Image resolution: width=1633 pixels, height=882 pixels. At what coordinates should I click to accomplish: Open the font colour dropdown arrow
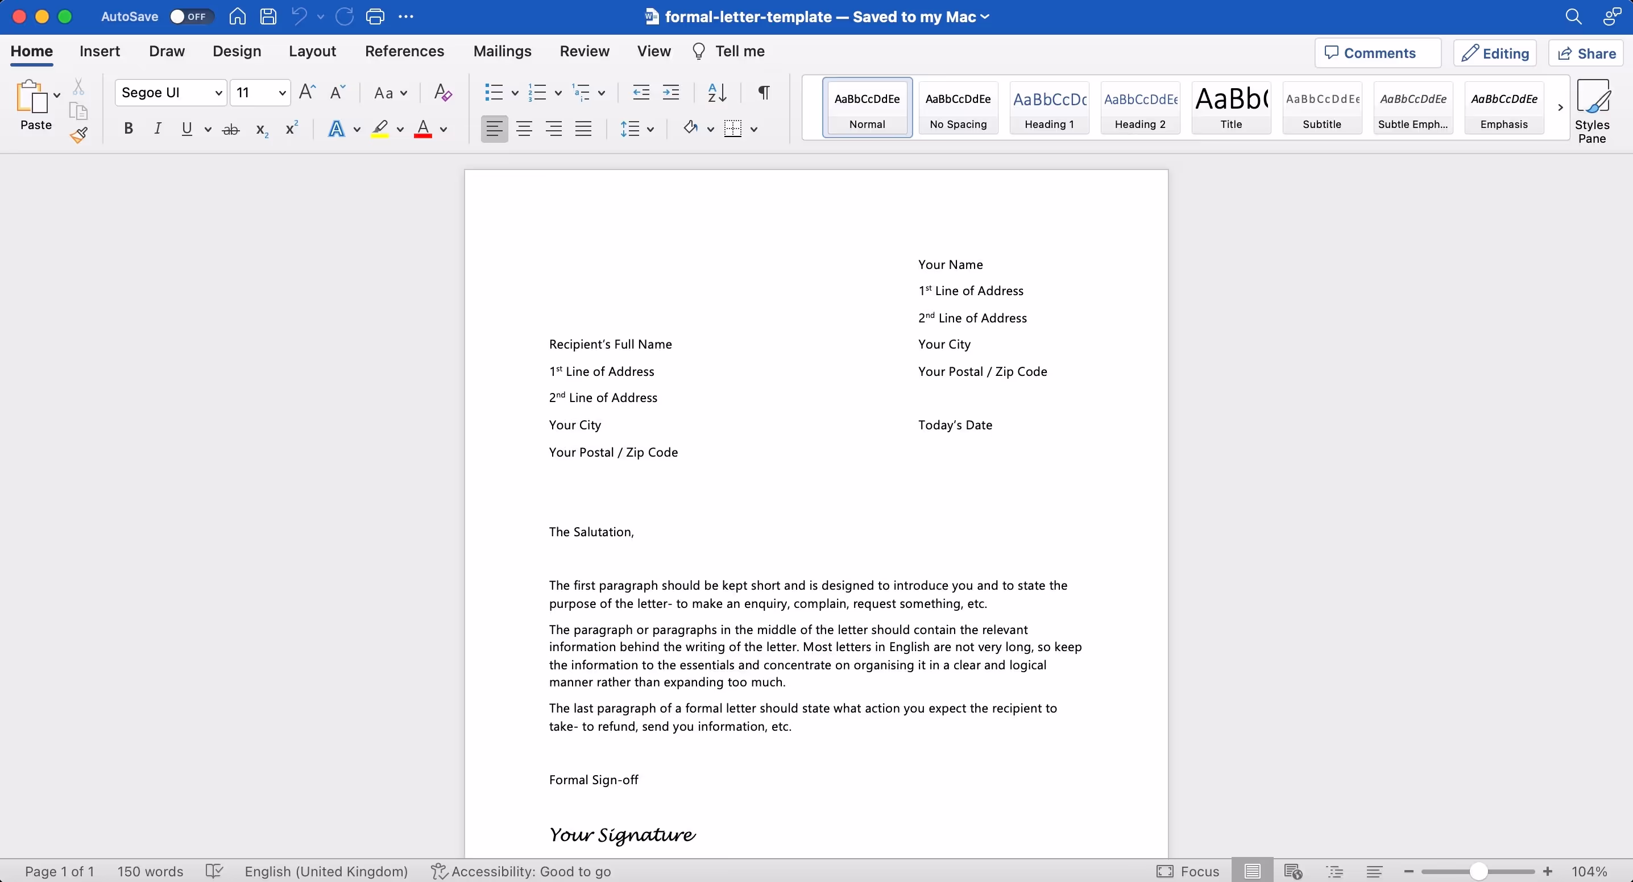click(443, 129)
